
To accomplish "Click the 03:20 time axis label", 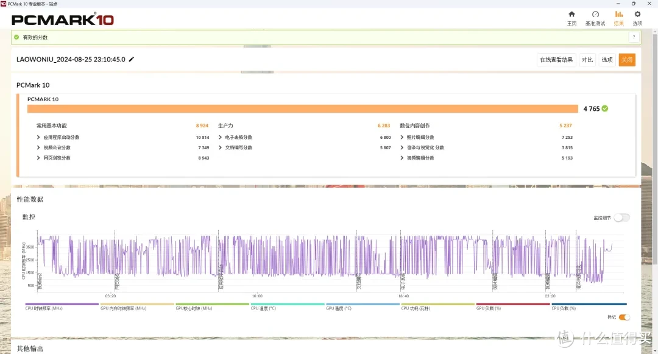I will coord(110,296).
